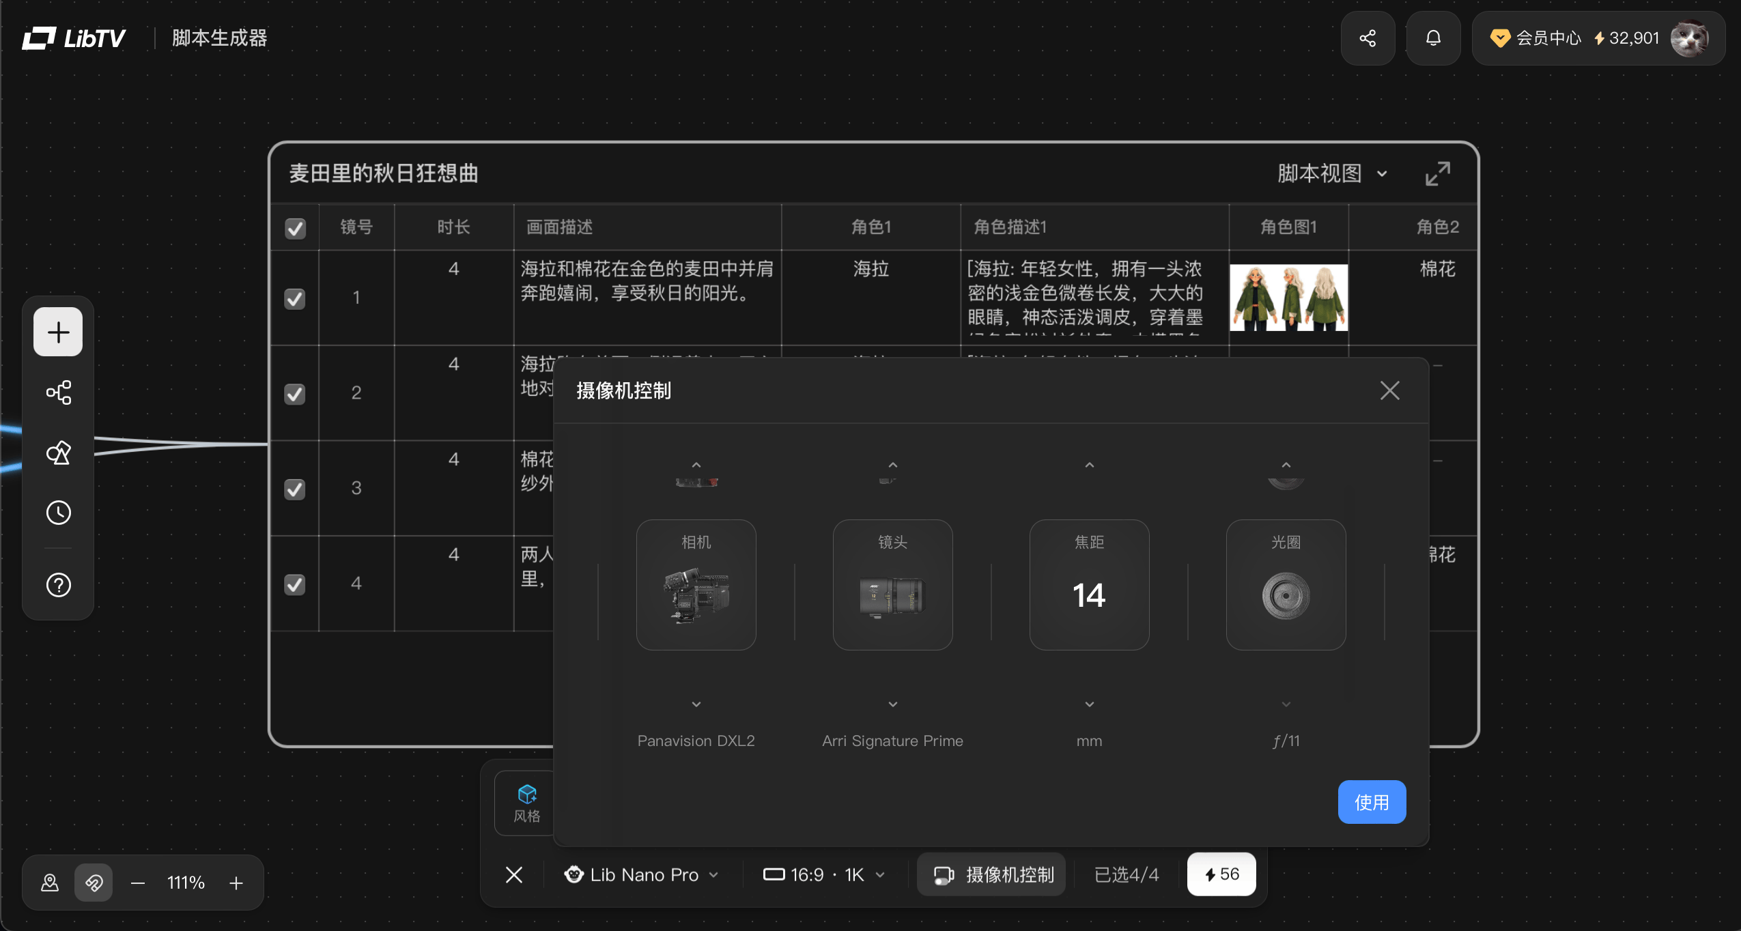Click the 焦距 14 focal length value
1741x931 pixels.
coord(1090,595)
